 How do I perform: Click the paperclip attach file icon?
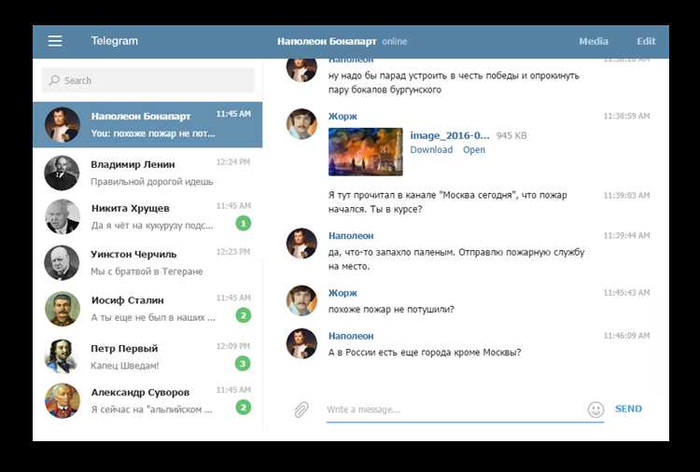coord(301,410)
